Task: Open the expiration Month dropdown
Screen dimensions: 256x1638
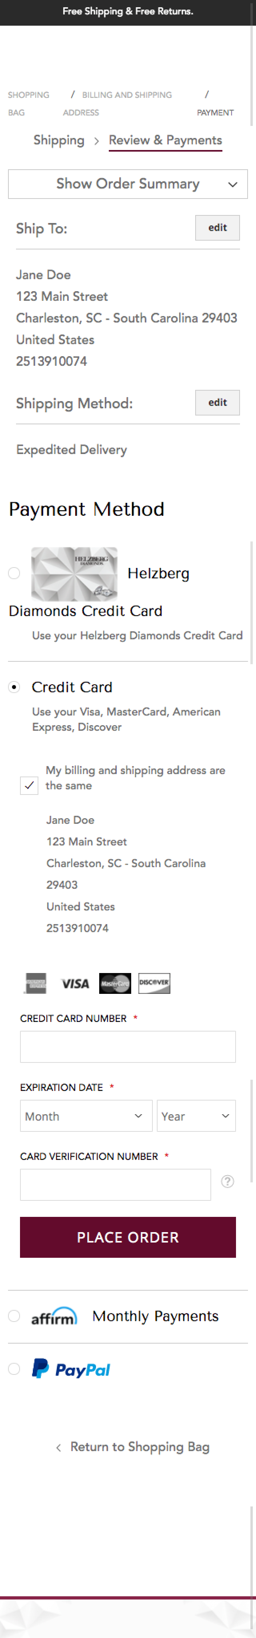Action: click(x=86, y=1115)
